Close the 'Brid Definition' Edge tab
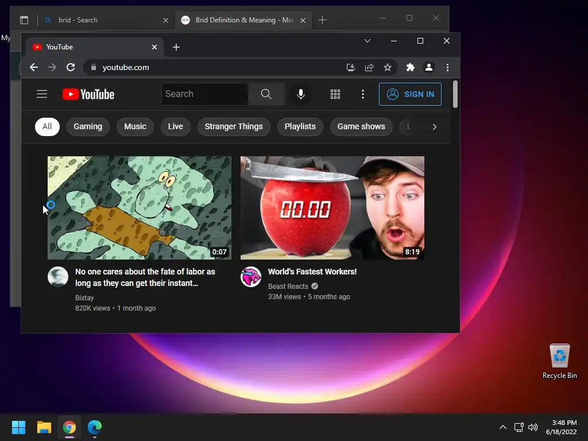This screenshot has width=588, height=441. click(303, 20)
